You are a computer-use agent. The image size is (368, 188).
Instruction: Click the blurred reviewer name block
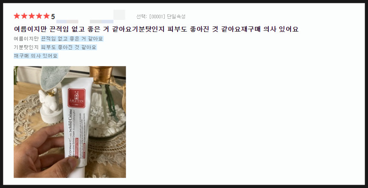[x=67, y=21]
